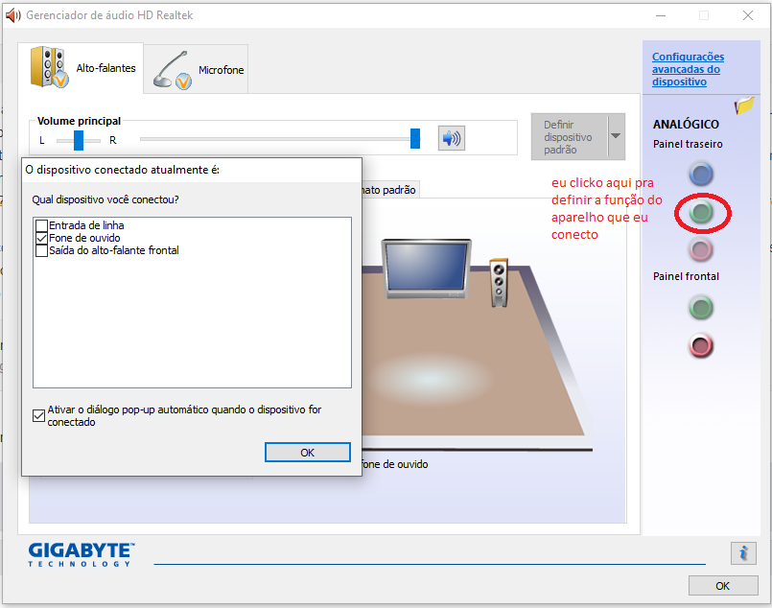Uncheck the Fone de ouvido checkbox

42,238
